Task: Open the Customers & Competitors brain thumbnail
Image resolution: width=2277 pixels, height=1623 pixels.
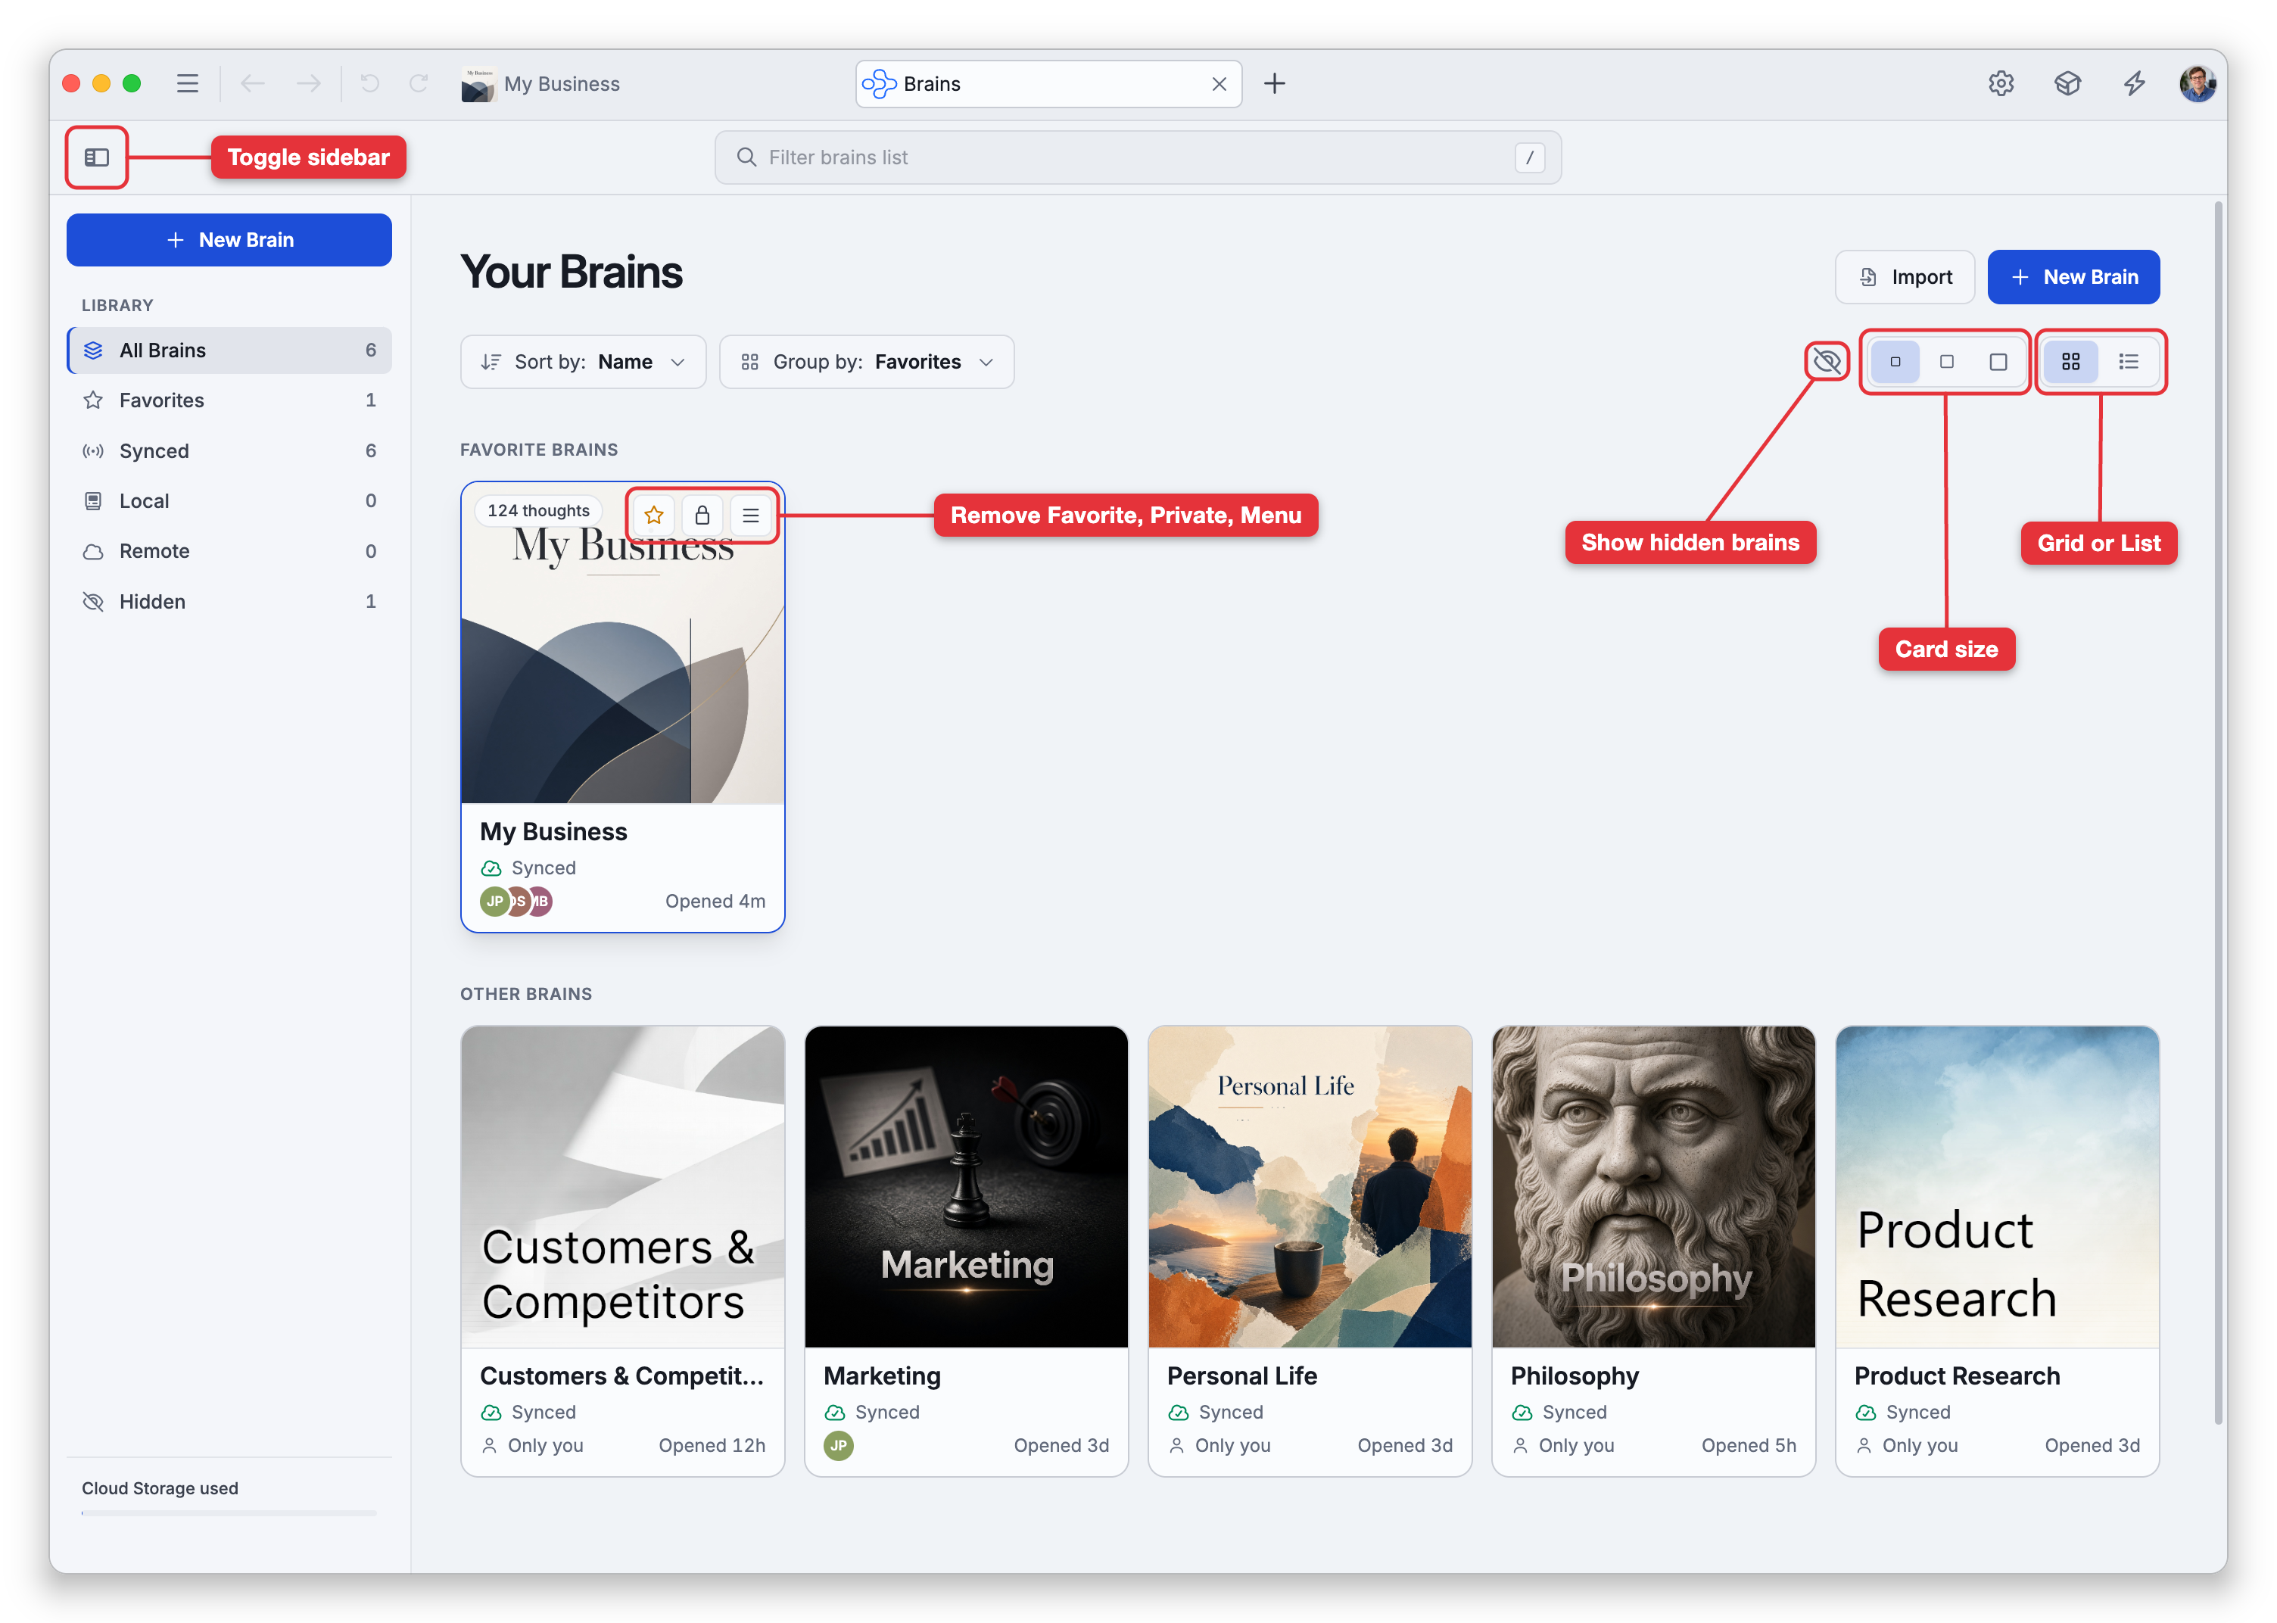Action: [622, 1187]
